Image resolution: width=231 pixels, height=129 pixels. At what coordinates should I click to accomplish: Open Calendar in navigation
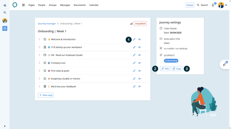pos(94,5)
